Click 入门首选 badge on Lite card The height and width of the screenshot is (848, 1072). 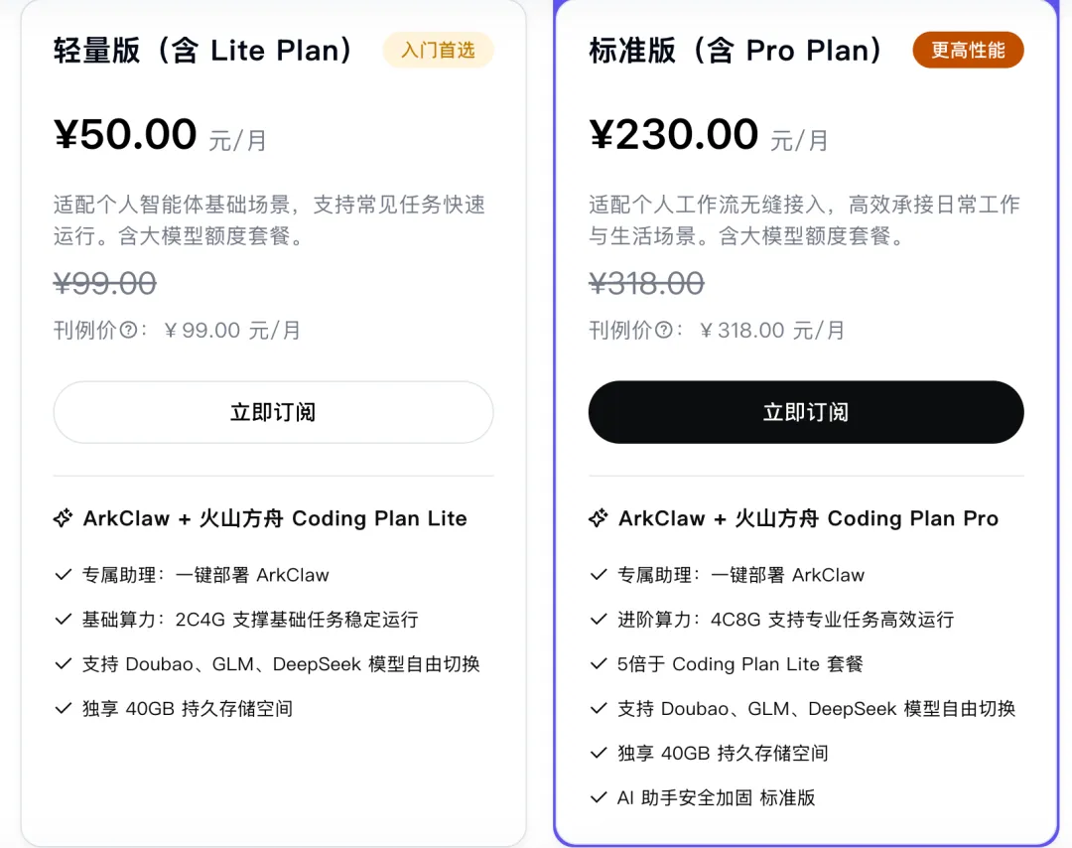click(x=438, y=51)
